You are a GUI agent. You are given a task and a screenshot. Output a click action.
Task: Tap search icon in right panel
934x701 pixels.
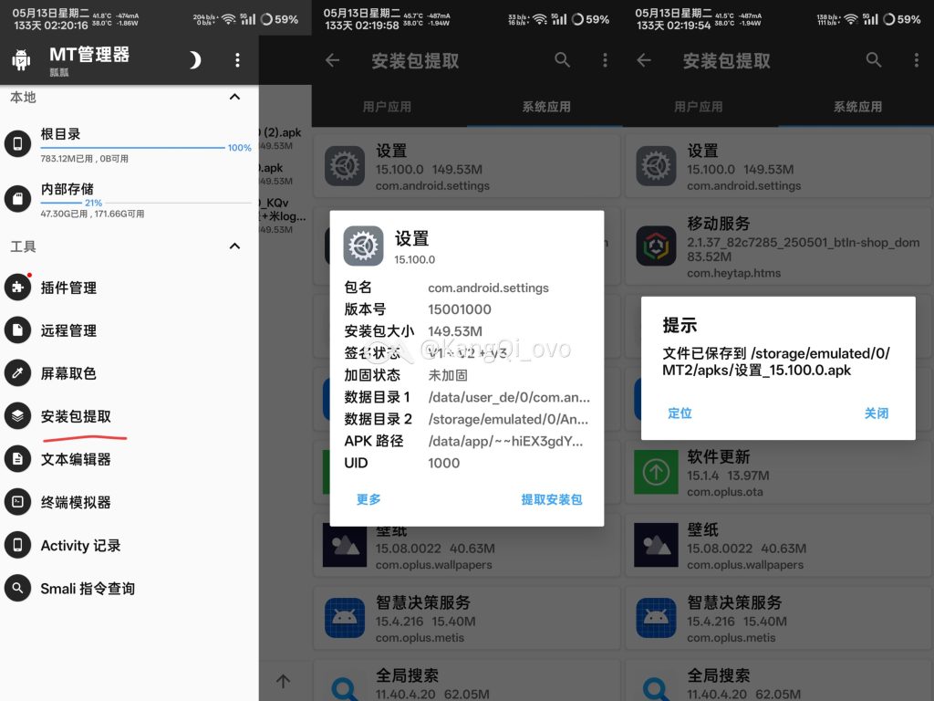click(x=874, y=60)
